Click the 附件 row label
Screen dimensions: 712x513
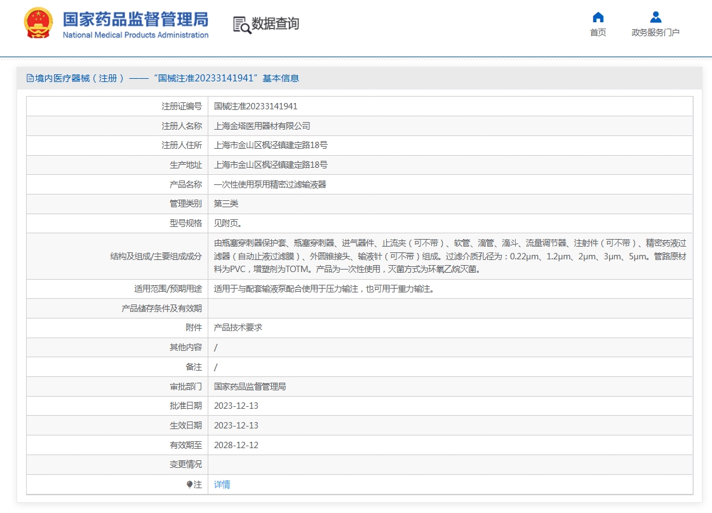pos(194,327)
